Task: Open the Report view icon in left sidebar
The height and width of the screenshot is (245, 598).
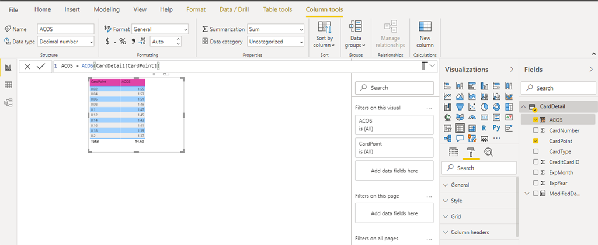Action: 8,68
